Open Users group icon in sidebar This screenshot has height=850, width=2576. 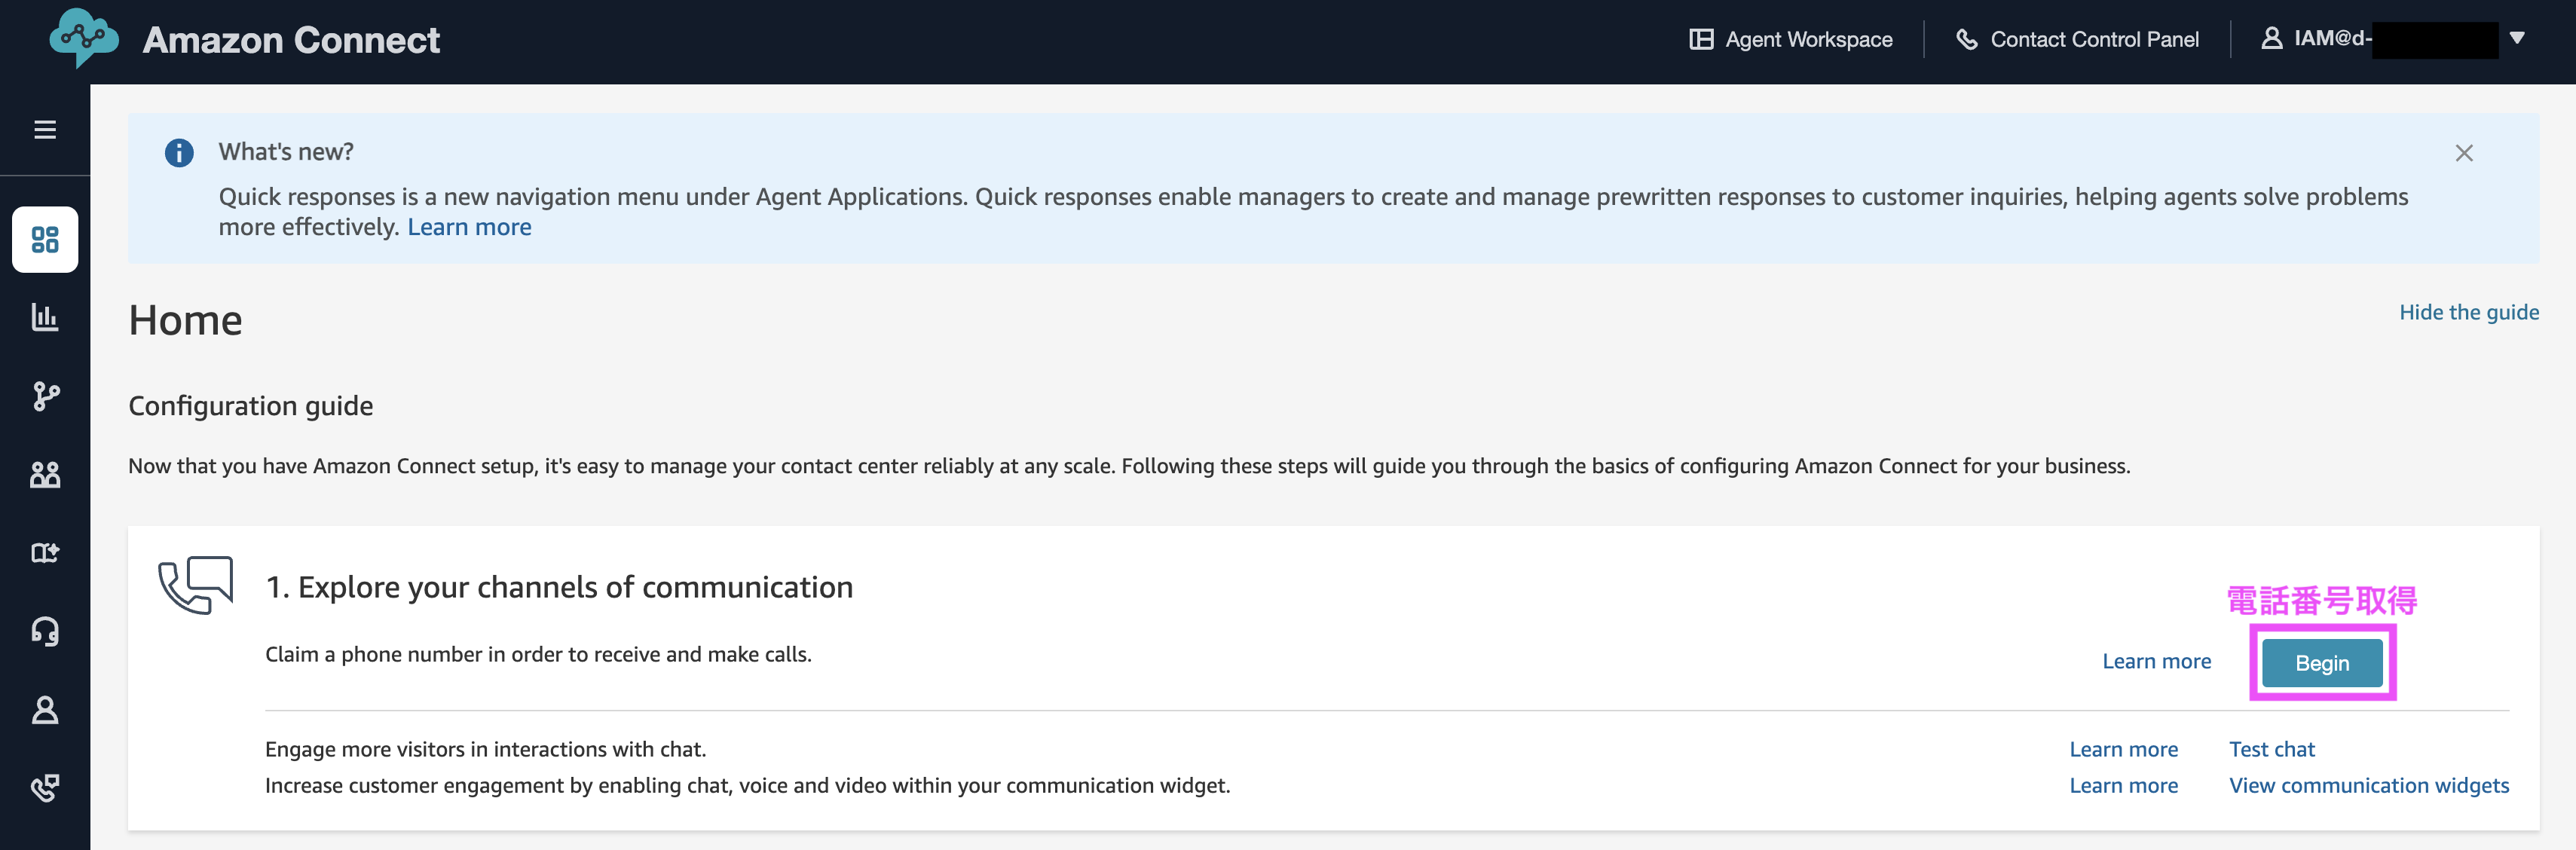coord(45,474)
